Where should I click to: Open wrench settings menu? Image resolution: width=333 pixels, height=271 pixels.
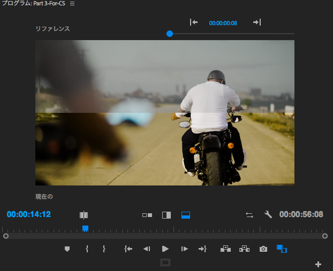pyautogui.click(x=268, y=215)
